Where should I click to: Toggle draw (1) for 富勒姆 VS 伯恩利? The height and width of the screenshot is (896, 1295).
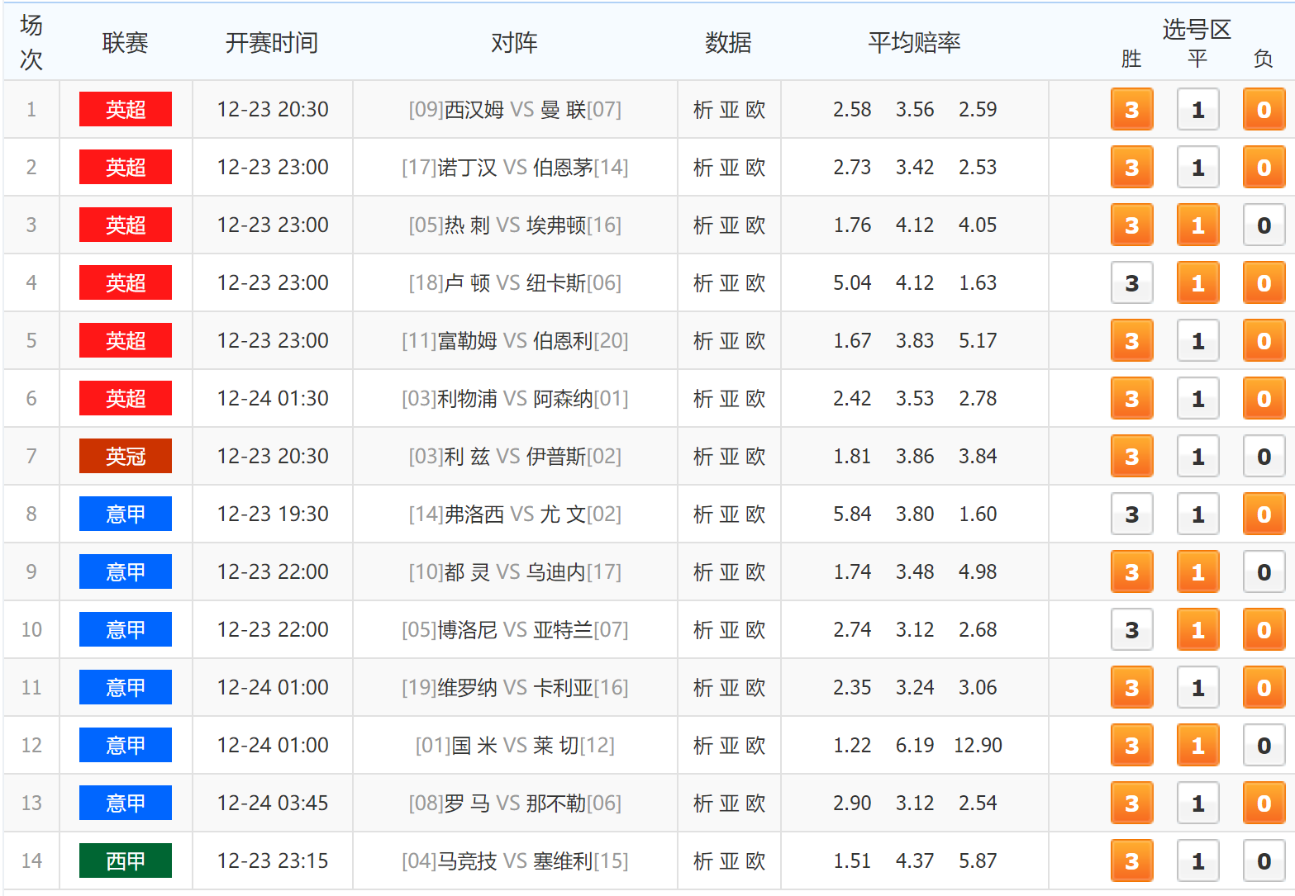click(x=1197, y=340)
